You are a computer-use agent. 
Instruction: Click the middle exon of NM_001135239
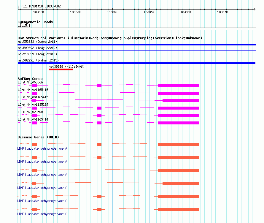[99, 108]
